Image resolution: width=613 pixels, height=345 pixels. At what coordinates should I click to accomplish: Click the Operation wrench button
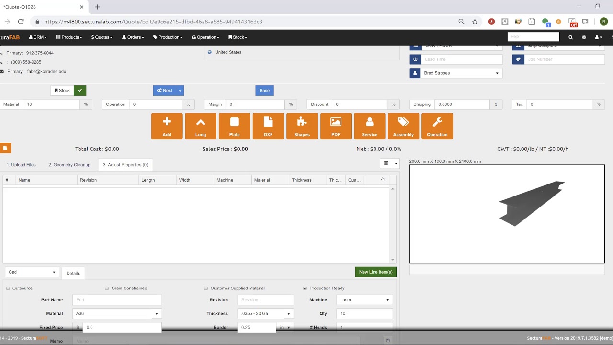tap(437, 126)
